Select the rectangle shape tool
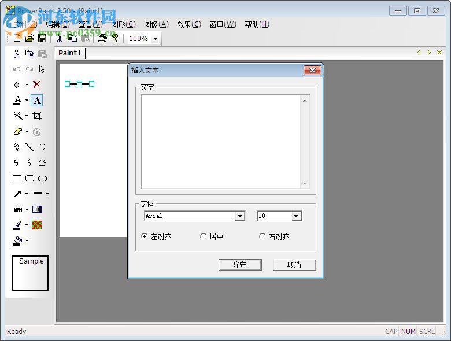451x341 pixels. coord(17,179)
